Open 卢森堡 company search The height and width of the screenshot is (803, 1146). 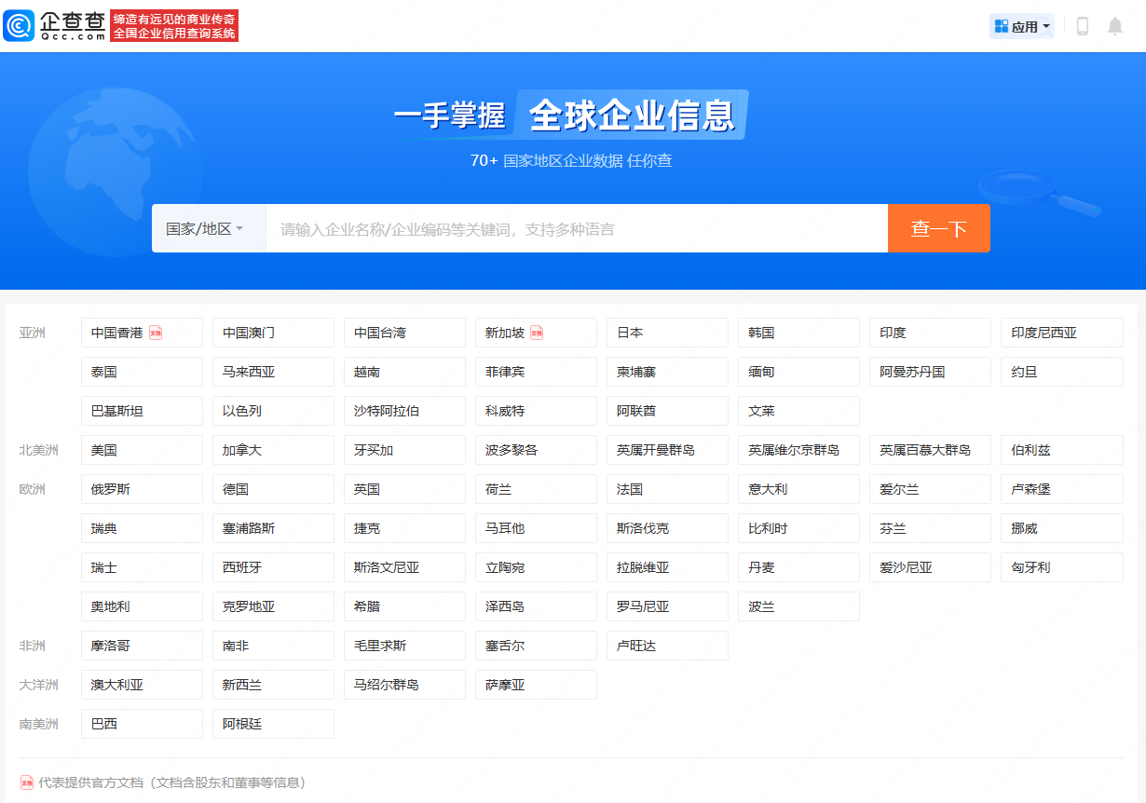coord(1061,489)
